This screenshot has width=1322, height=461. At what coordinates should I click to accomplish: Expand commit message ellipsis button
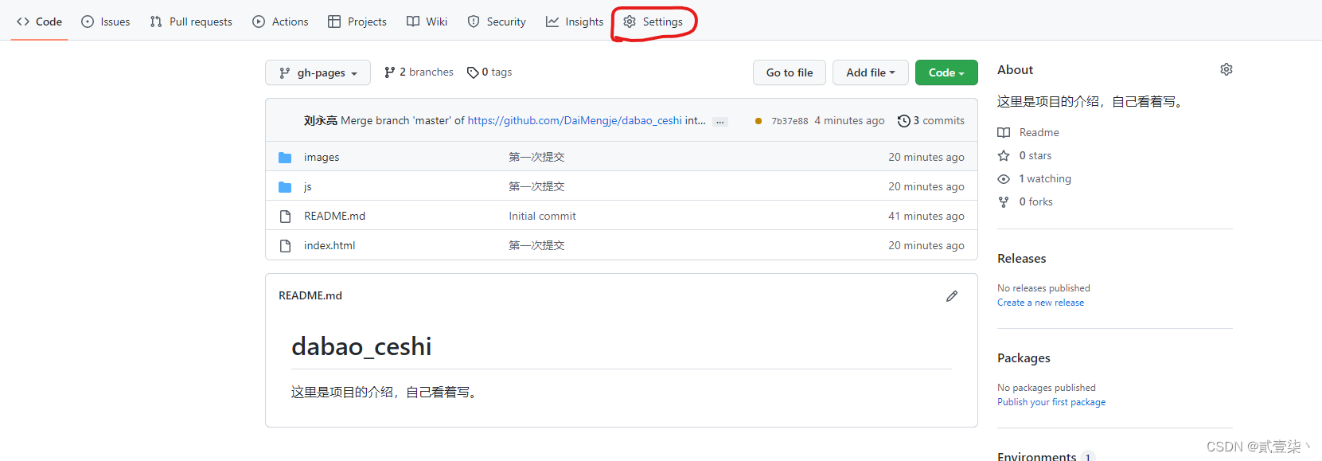point(720,121)
